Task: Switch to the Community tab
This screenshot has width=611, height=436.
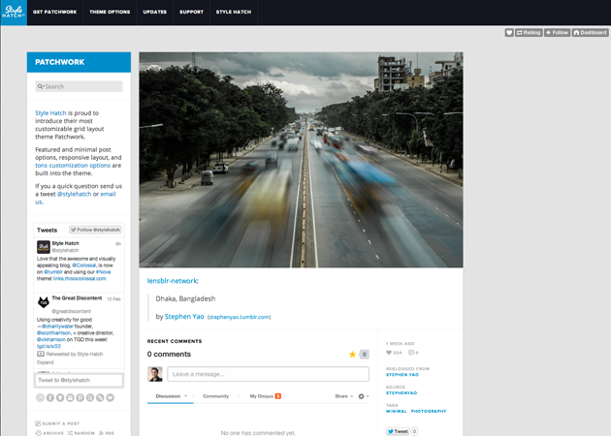Action: (x=215, y=396)
